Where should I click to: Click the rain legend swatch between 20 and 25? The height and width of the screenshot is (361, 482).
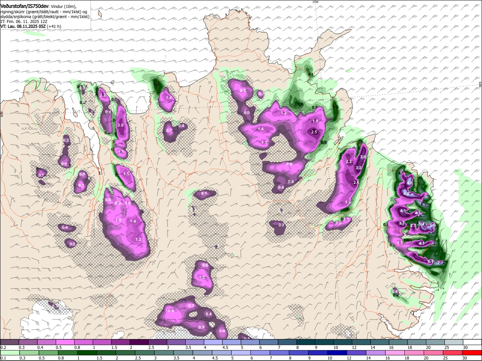coord(435,352)
